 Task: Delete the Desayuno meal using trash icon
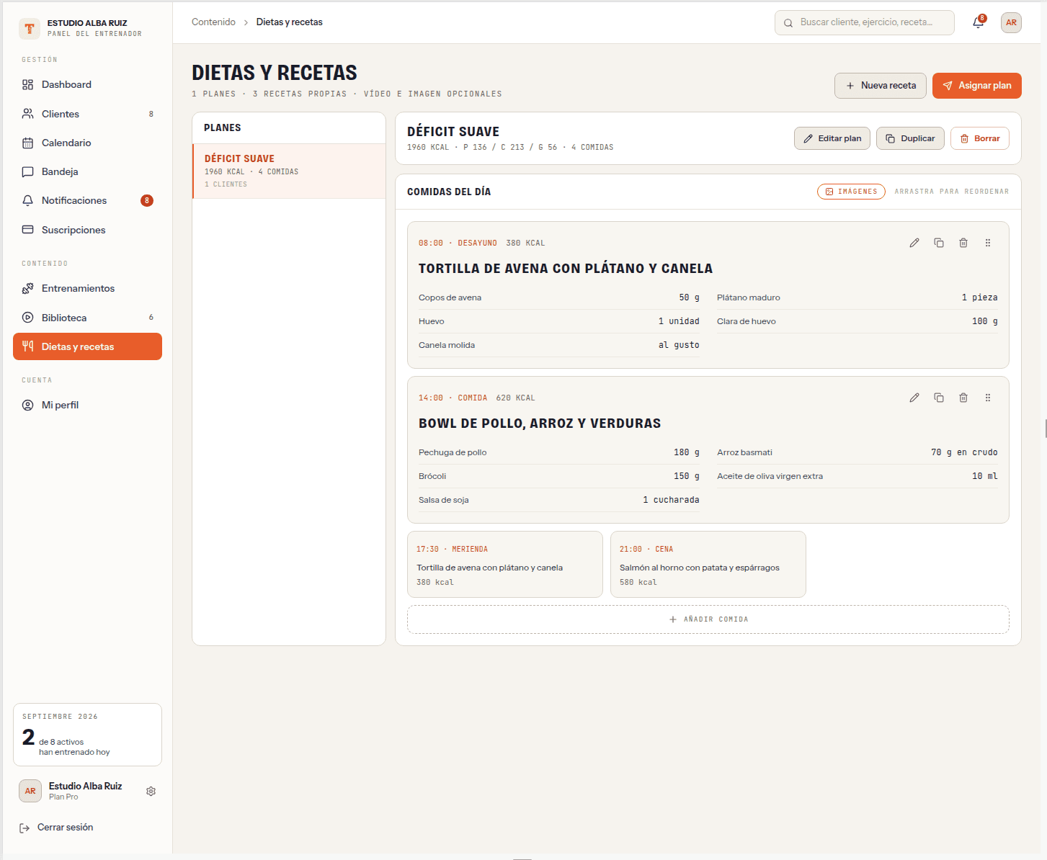pyautogui.click(x=963, y=243)
